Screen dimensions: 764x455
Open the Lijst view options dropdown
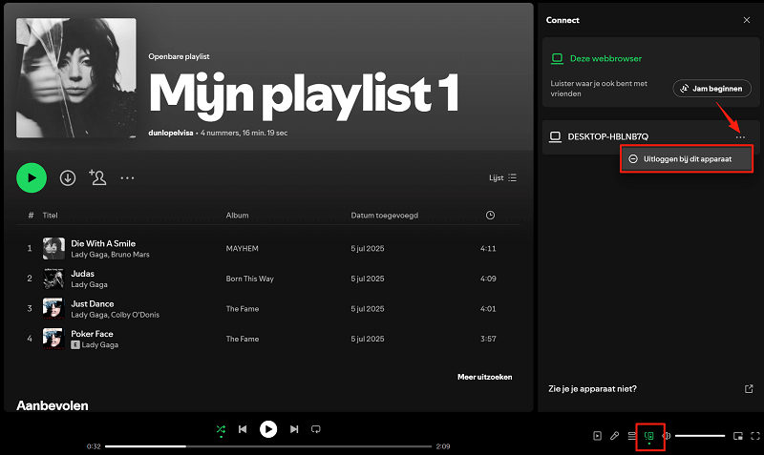coord(503,177)
